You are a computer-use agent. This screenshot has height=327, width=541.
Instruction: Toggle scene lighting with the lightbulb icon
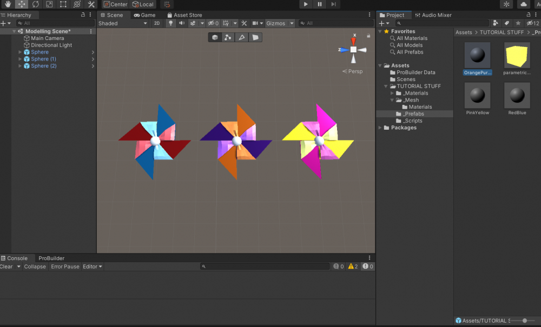pos(170,23)
